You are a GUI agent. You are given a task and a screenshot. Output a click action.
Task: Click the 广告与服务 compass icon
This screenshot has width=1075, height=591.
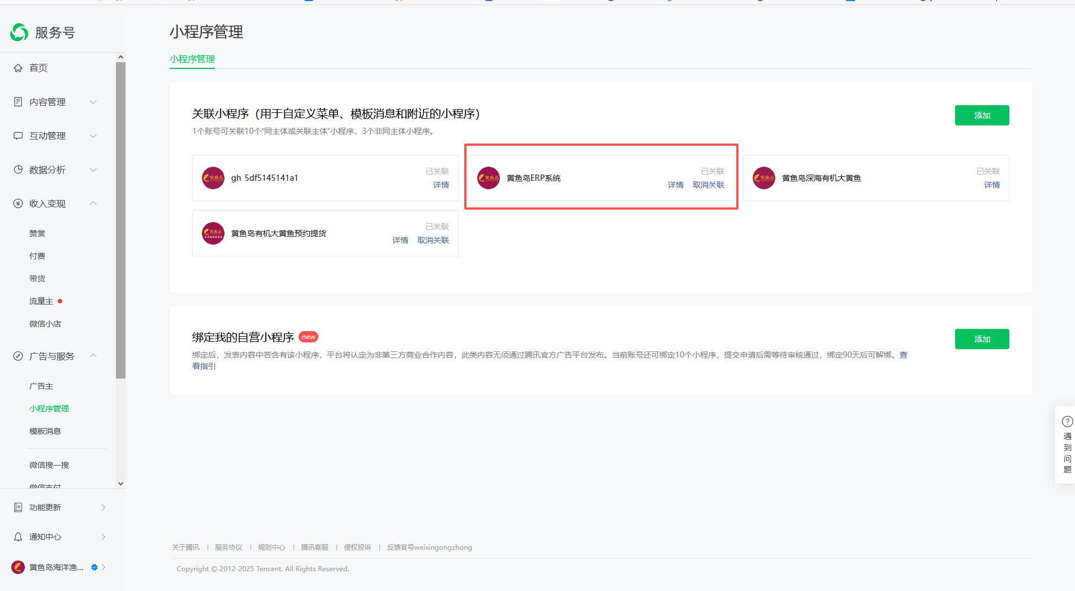point(18,356)
